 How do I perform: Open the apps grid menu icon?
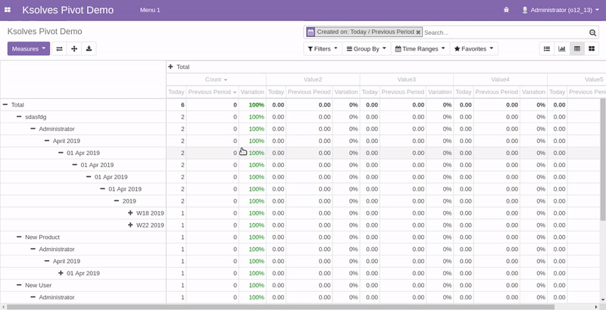7,11
